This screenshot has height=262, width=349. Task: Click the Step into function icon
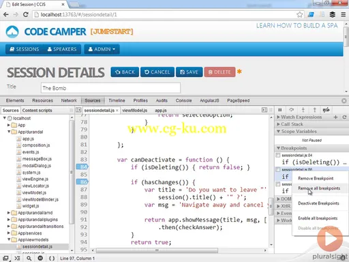click(303, 110)
